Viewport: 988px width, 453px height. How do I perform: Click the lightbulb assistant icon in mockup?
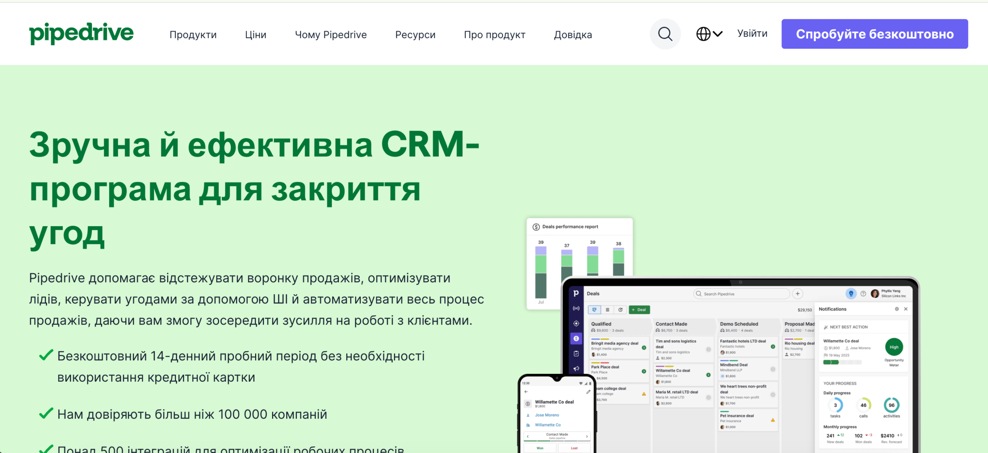(x=851, y=294)
